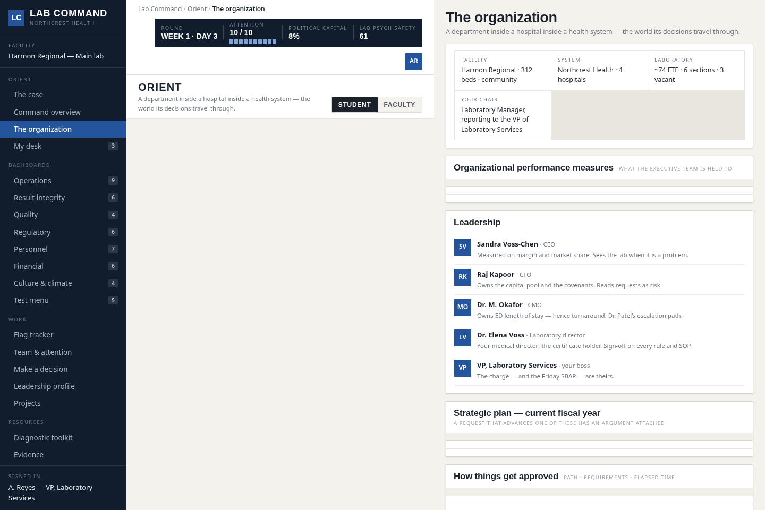The width and height of the screenshot is (765, 510).
Task: Click the Lab Psych Safety 61 value
Action: pos(364,36)
